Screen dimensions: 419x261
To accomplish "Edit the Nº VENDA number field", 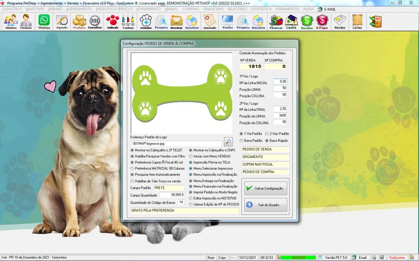I will pos(251,66).
